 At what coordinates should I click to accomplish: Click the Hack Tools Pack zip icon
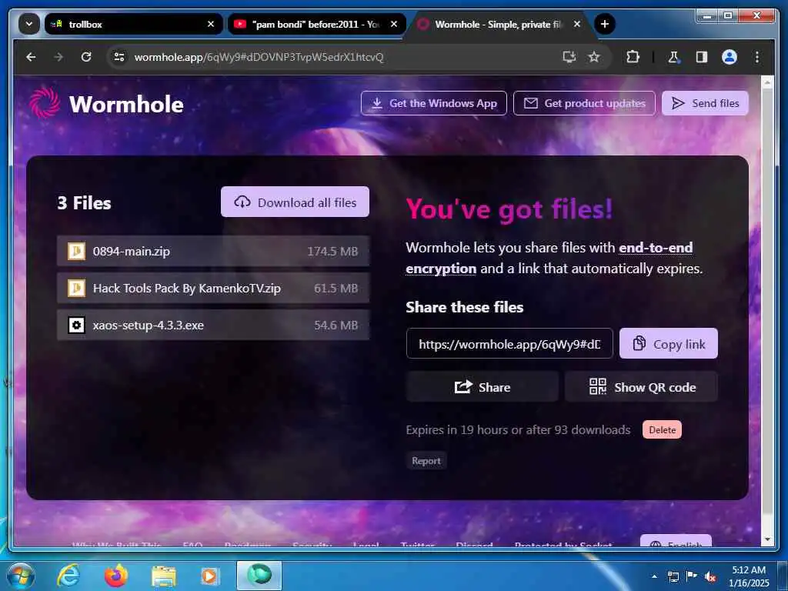pos(76,288)
